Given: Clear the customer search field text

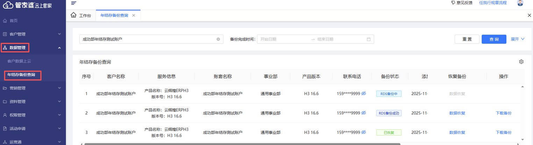Looking at the screenshot, I should click(x=218, y=39).
